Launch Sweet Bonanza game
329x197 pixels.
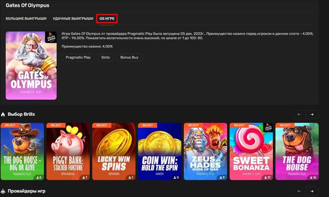click(251, 151)
